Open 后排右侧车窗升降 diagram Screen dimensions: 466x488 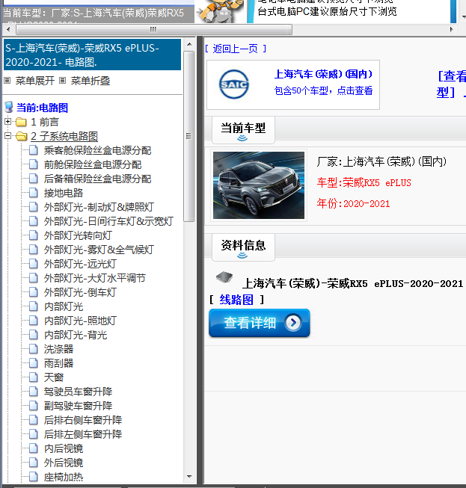pos(83,420)
